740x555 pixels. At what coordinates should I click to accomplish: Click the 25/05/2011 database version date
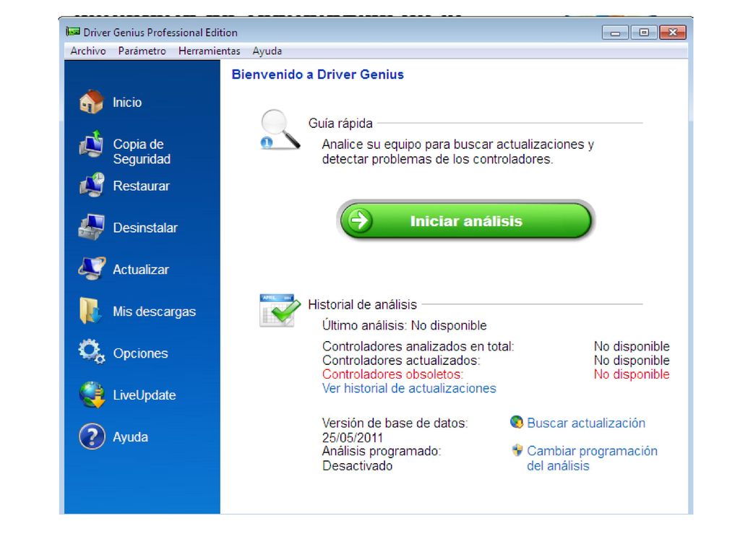click(x=353, y=437)
